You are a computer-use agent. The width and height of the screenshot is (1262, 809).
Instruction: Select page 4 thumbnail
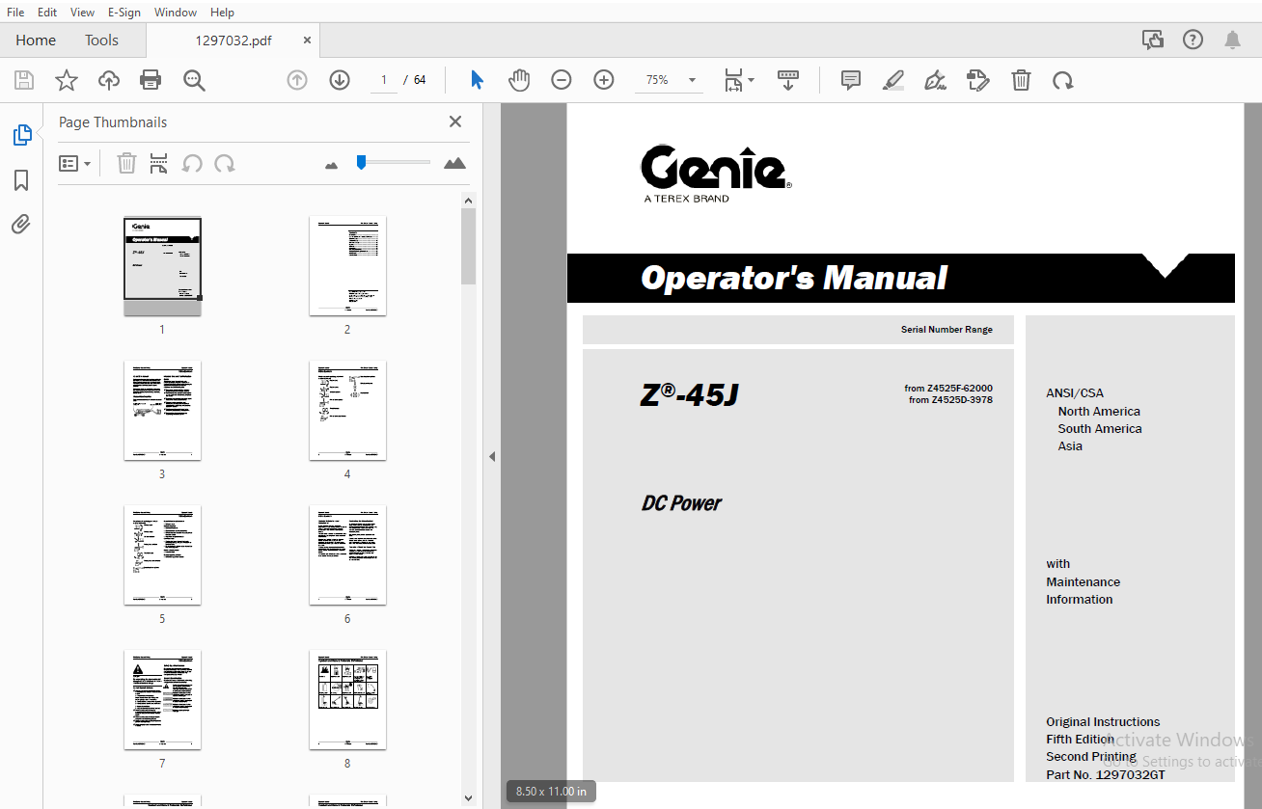(347, 411)
